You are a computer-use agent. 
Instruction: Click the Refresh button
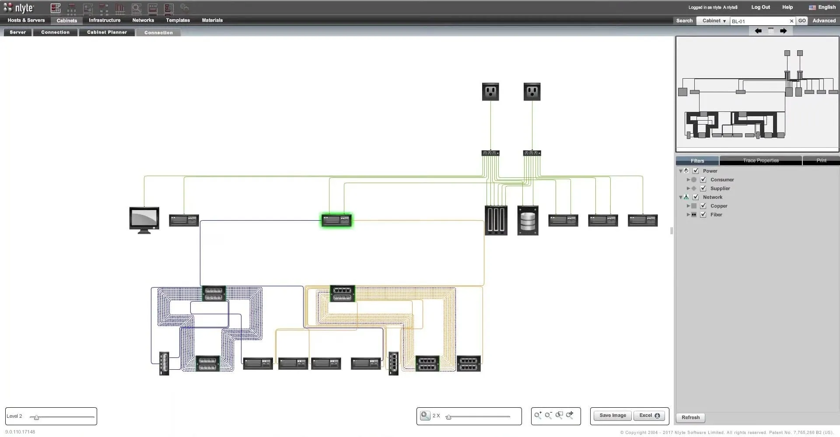click(690, 418)
